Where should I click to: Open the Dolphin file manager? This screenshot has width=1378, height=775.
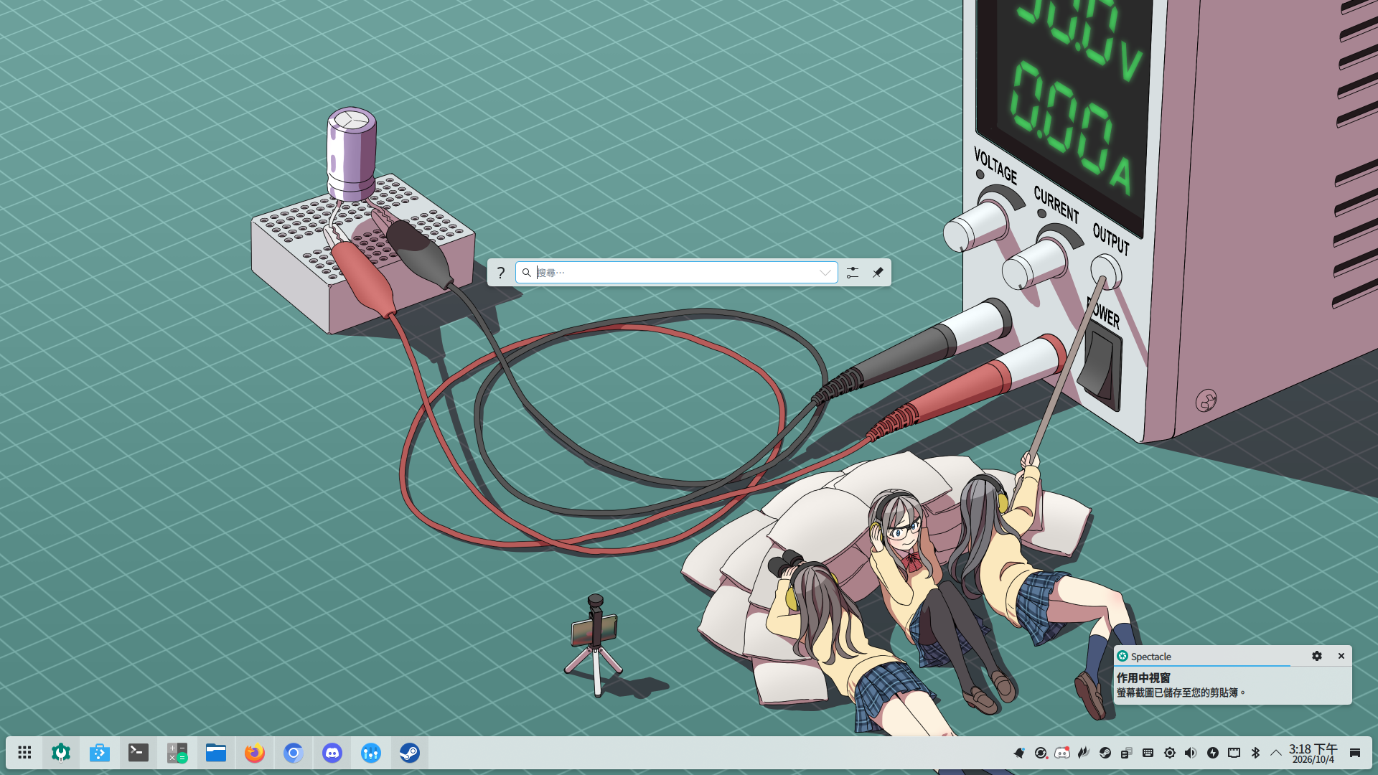pyautogui.click(x=216, y=753)
